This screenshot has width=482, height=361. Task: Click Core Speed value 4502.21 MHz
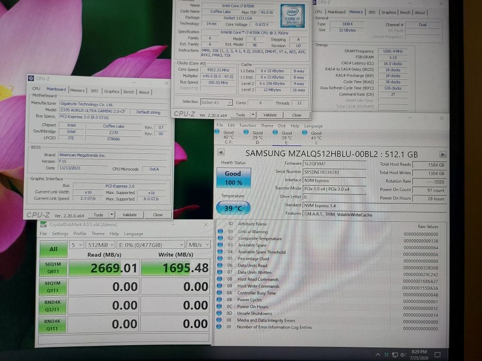pyautogui.click(x=218, y=70)
